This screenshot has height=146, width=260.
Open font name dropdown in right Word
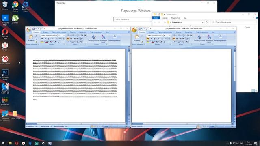[x=162, y=36]
